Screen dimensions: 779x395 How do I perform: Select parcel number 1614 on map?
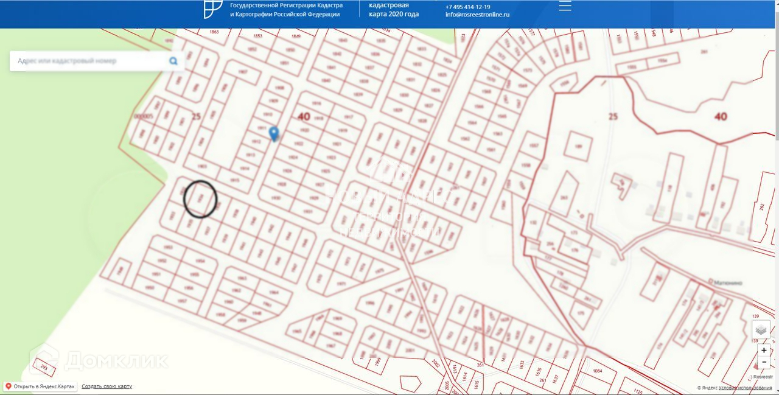point(466,377)
